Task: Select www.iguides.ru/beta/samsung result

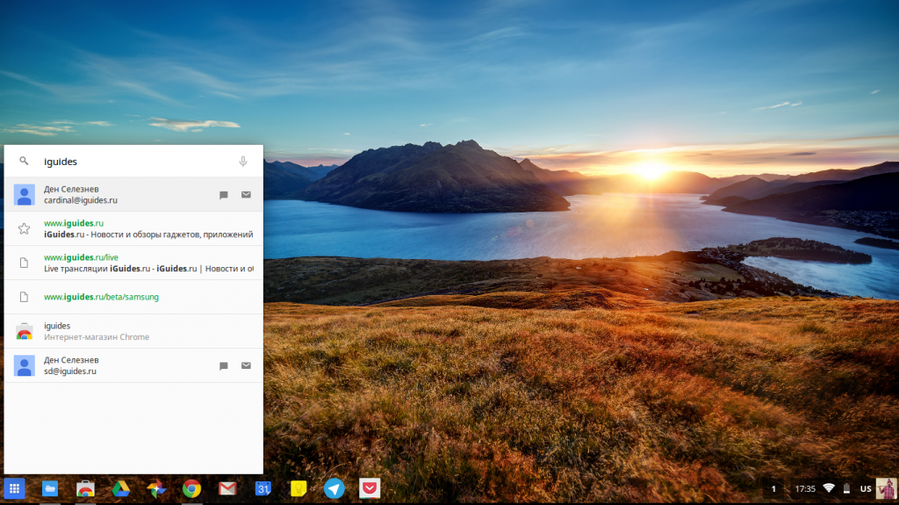Action: click(x=133, y=297)
